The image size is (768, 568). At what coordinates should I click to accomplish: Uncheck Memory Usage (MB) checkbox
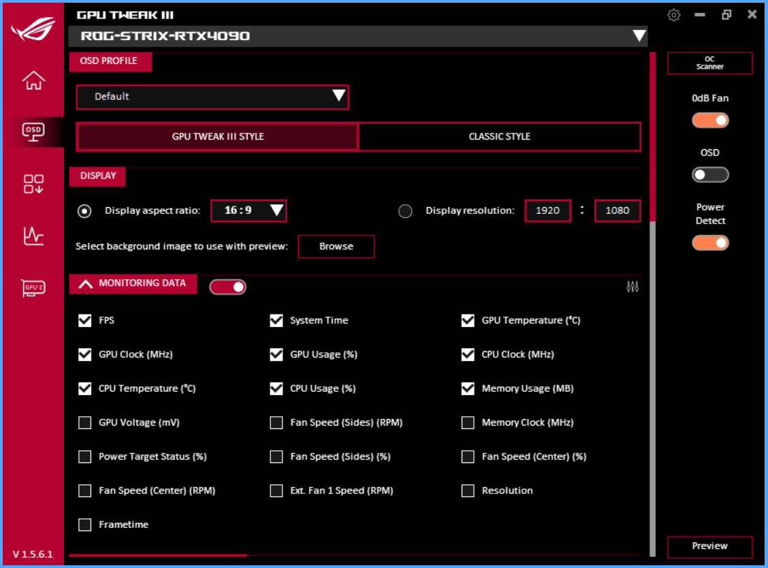click(468, 389)
